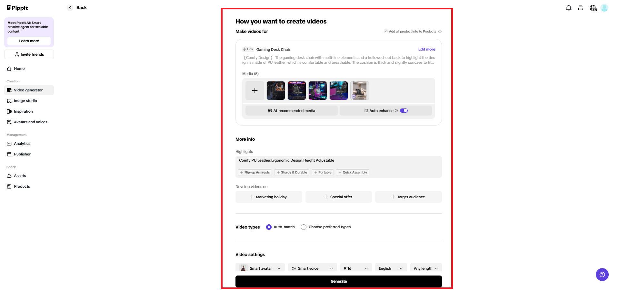This screenshot has width=619, height=290.
Task: Toggle Auto enhance for media
Action: pyautogui.click(x=403, y=110)
